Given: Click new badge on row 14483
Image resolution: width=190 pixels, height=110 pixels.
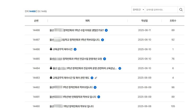Looking at the screenshot, I should pos(92,78).
